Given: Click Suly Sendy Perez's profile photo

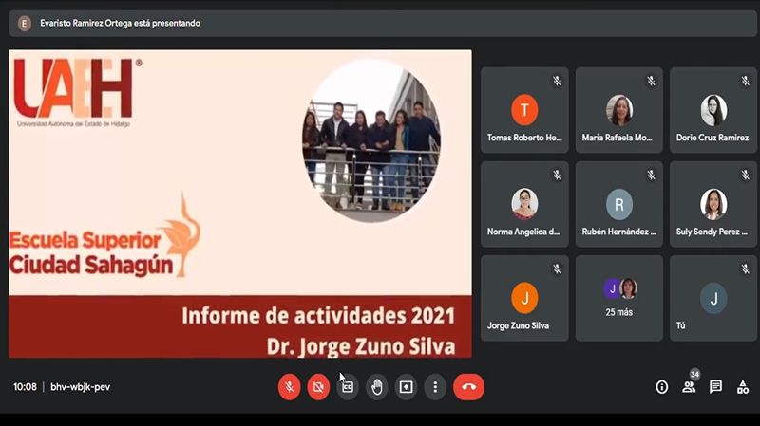Looking at the screenshot, I should [713, 204].
